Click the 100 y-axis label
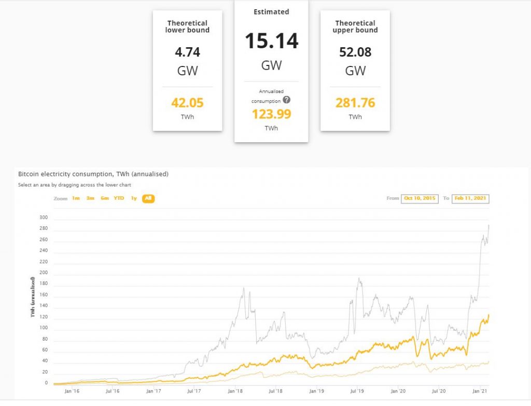The height and width of the screenshot is (406, 531). [44, 328]
